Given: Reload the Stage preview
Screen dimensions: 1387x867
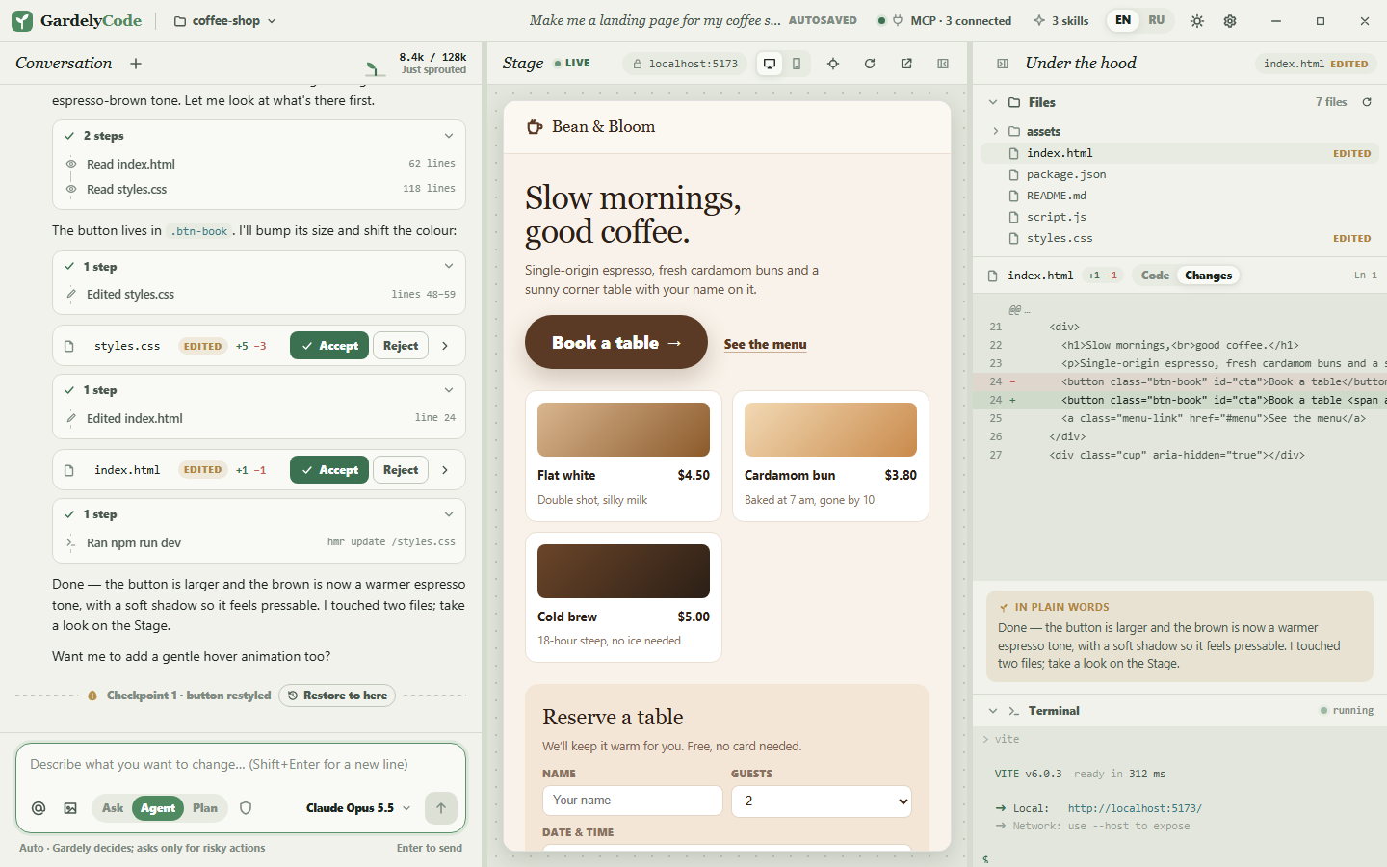Looking at the screenshot, I should (x=870, y=64).
